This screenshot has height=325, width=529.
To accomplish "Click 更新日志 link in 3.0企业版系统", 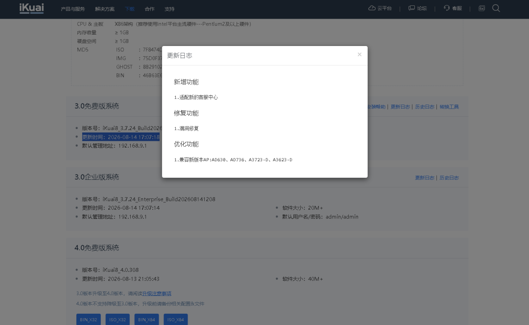I will (x=424, y=178).
